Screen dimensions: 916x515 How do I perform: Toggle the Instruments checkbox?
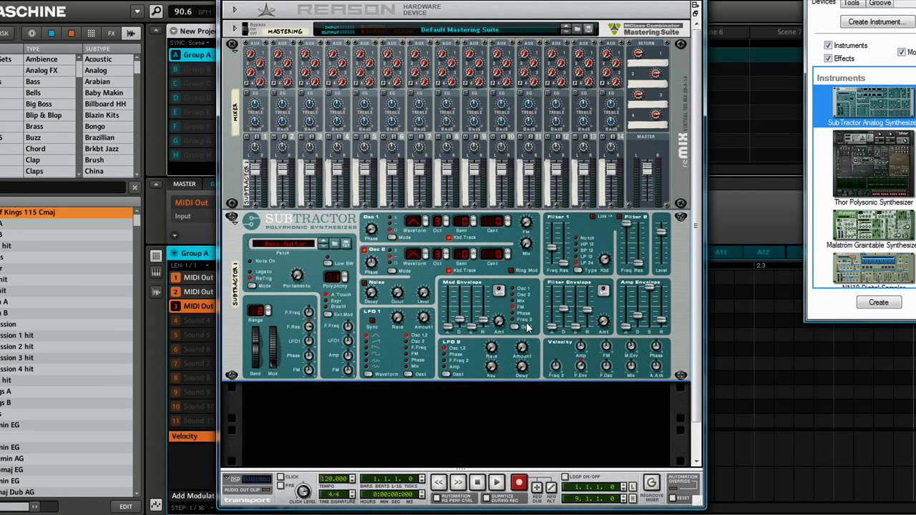tap(828, 45)
